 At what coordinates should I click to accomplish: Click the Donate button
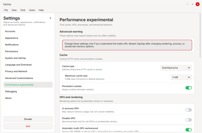pos(28,119)
